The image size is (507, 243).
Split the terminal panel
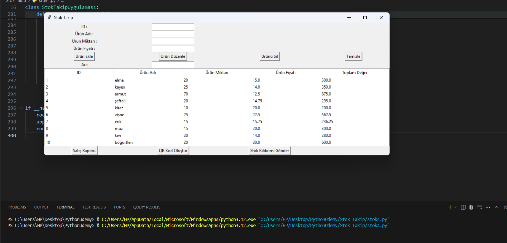click(463, 207)
